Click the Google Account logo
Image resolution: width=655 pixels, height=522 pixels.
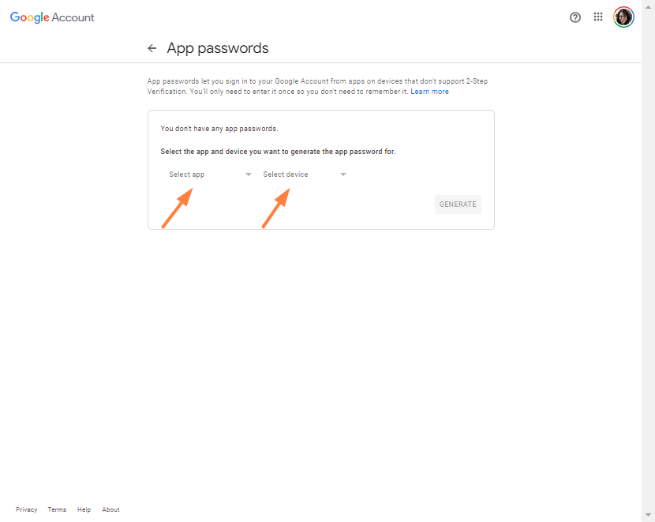52,17
